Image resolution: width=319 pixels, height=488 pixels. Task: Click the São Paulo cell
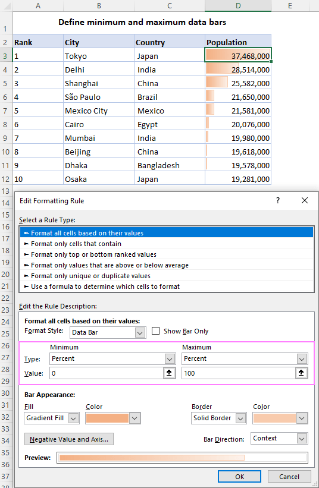coord(99,97)
